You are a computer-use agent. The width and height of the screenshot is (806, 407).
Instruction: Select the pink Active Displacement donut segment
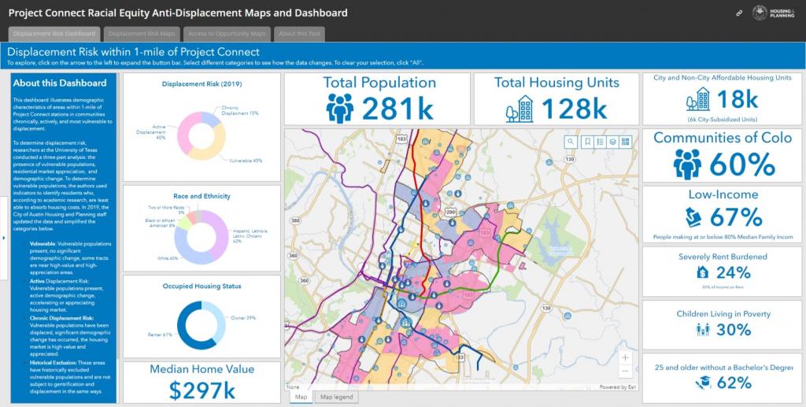183,131
